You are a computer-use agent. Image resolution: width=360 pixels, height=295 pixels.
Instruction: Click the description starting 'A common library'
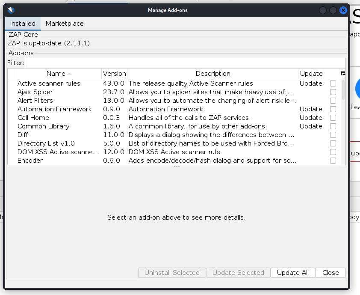[x=198, y=126]
